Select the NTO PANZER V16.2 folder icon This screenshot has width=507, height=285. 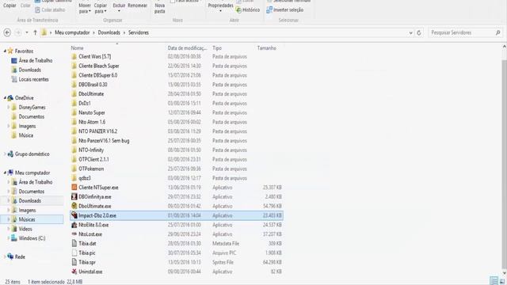[74, 131]
